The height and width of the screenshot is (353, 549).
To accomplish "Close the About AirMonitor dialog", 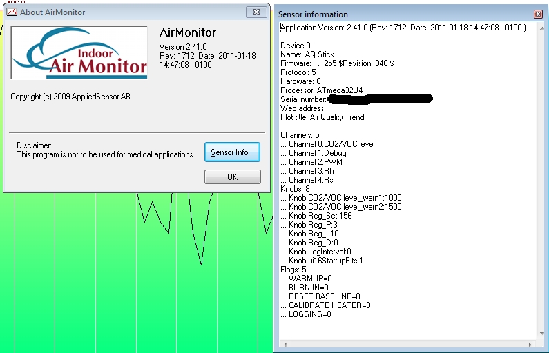I will [x=256, y=12].
